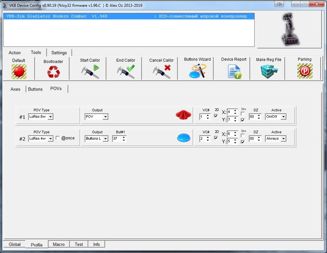Click the DZ value field for POV #2

(255, 139)
